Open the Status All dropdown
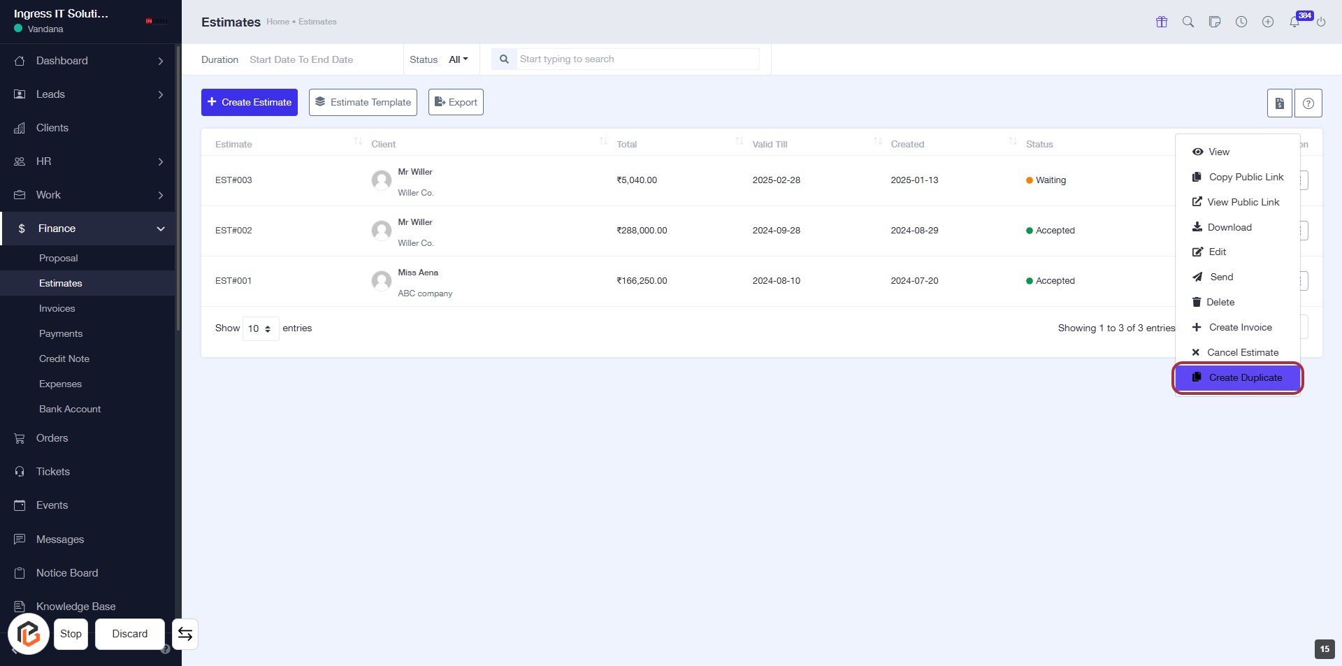1342x666 pixels. coord(458,59)
